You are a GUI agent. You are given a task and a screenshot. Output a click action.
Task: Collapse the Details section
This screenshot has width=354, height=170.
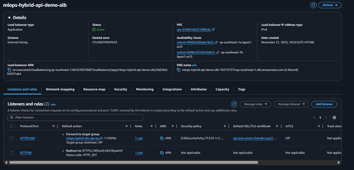pyautogui.click(x=9, y=18)
